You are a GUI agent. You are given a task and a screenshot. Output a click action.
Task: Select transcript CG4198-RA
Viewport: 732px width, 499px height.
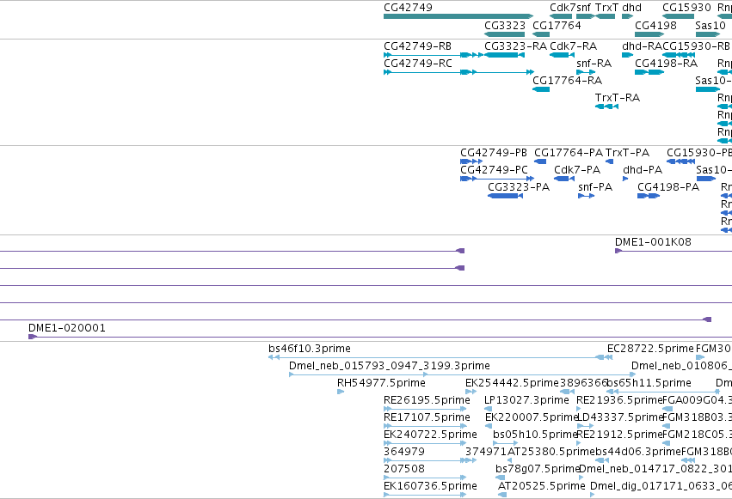[649, 72]
